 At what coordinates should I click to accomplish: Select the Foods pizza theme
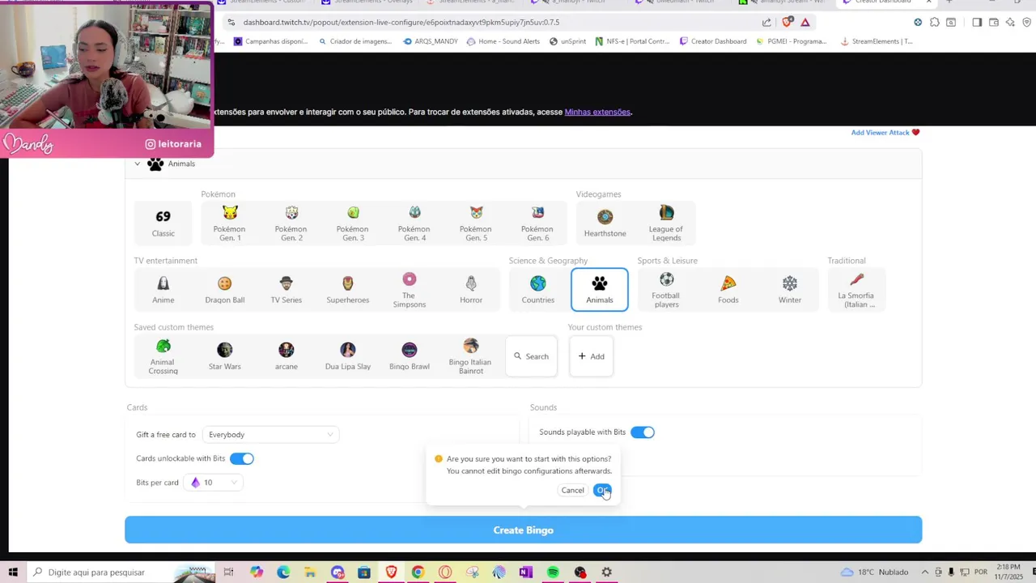click(728, 289)
